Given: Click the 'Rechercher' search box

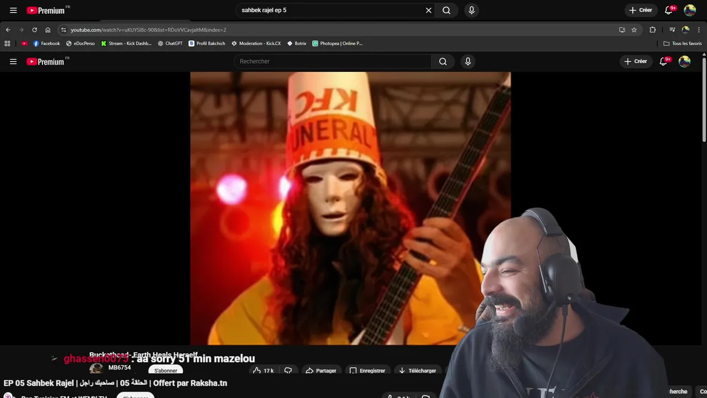Looking at the screenshot, I should coord(333,61).
